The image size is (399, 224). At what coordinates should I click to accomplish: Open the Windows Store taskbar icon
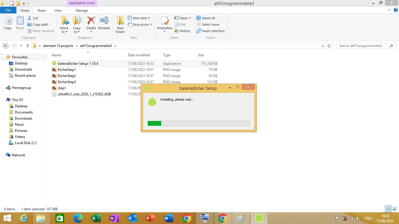[60, 218]
